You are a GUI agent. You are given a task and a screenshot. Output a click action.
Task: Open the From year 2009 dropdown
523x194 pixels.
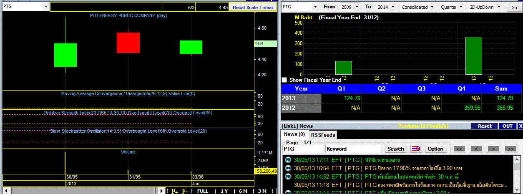[357, 7]
